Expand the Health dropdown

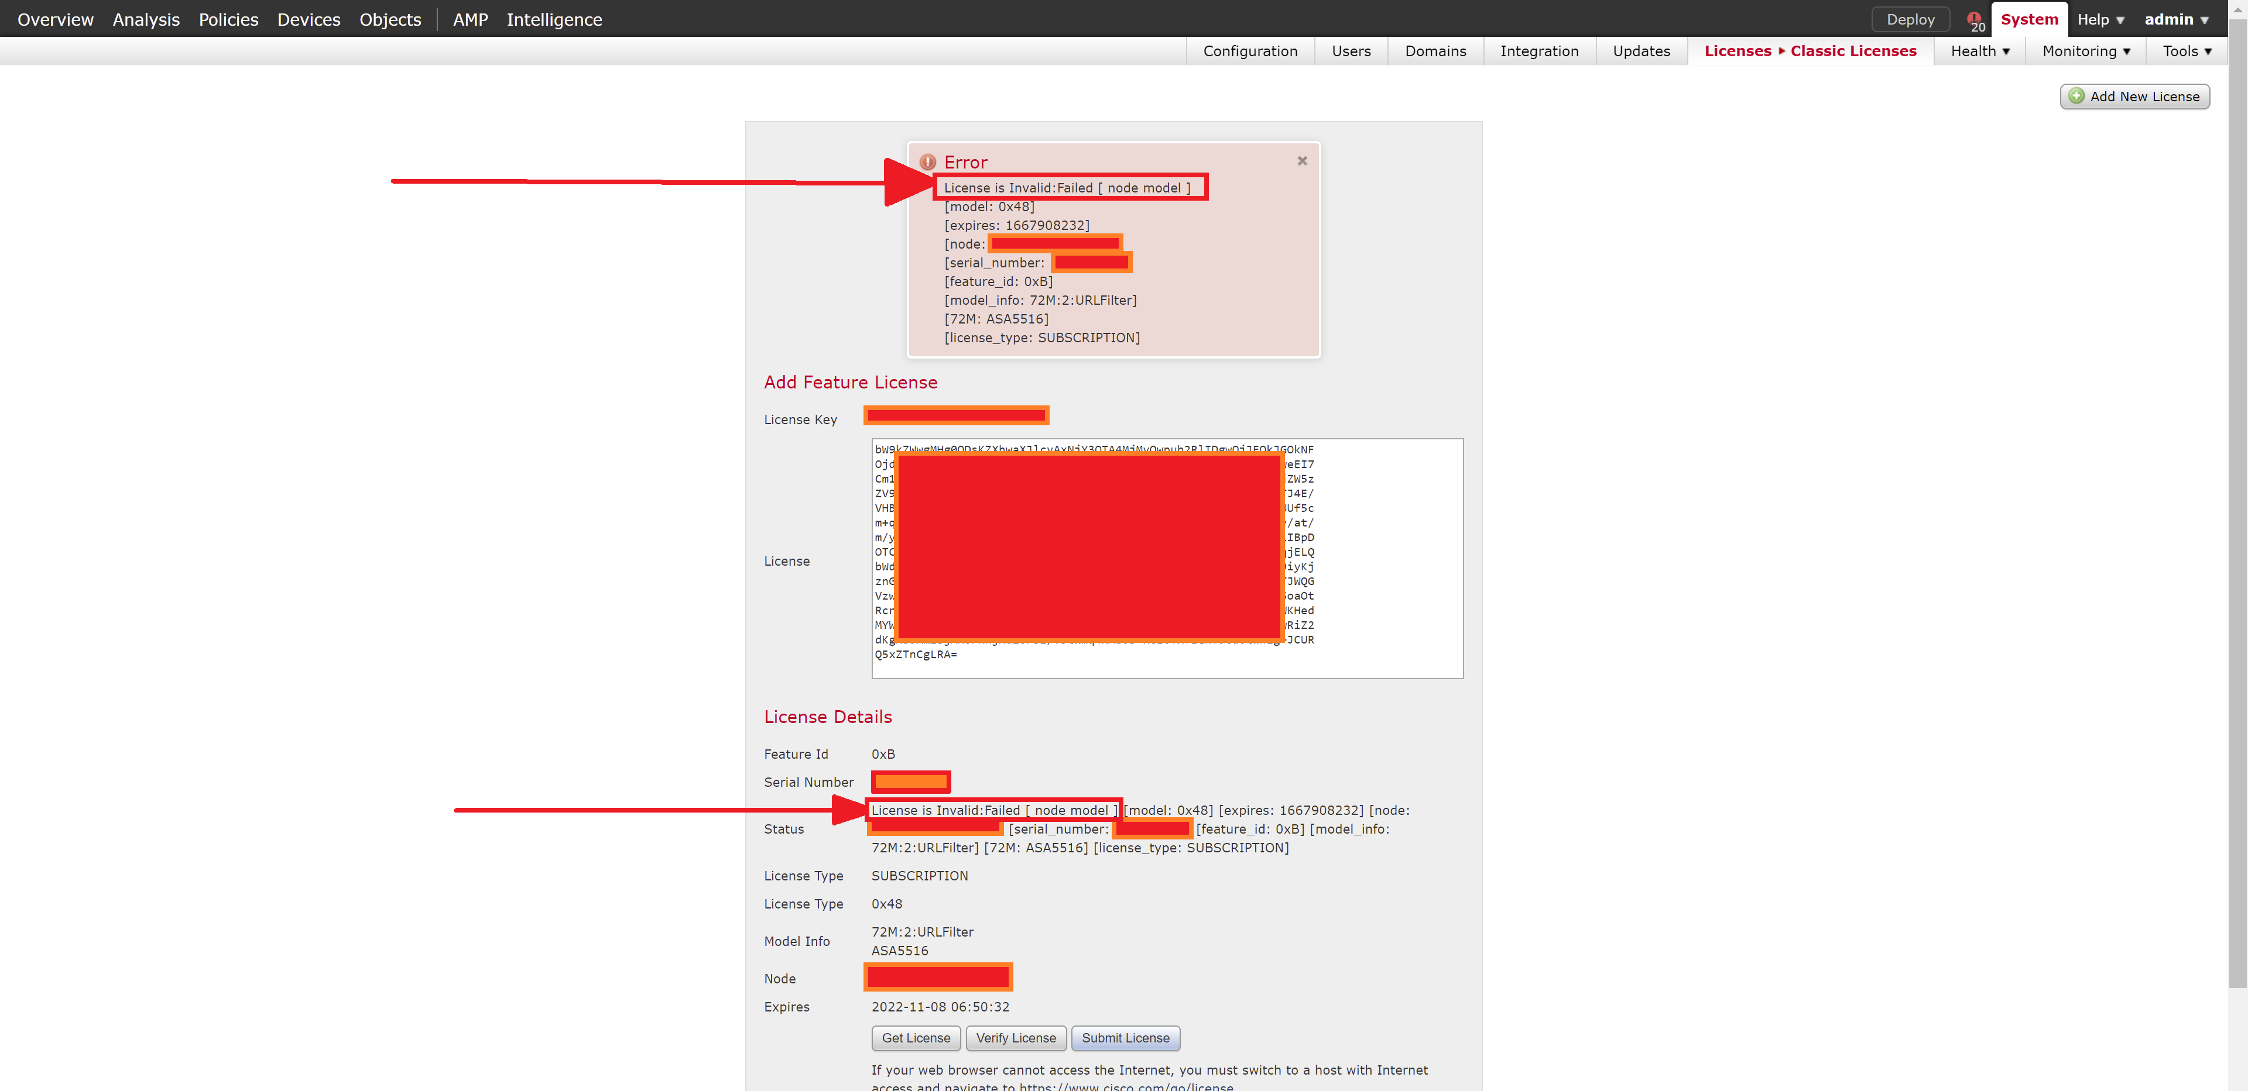point(1979,50)
